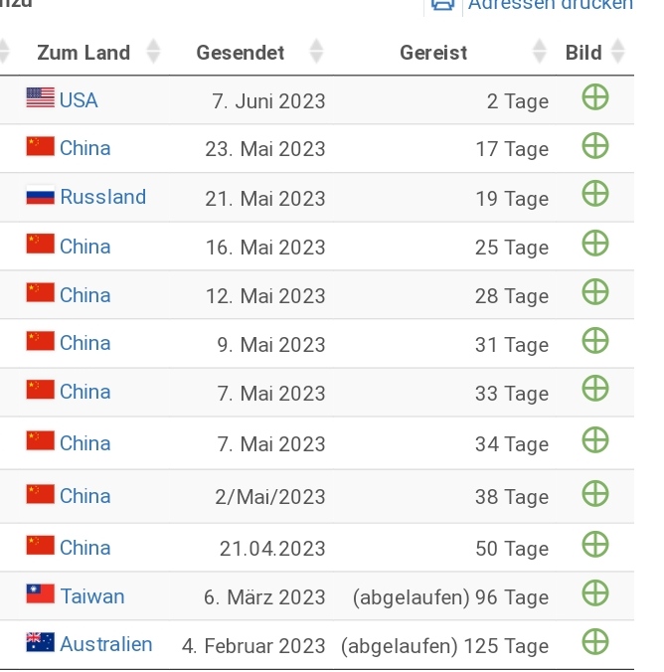The width and height of the screenshot is (664, 672).
Task: Open the image icon for the USA row
Action: [595, 97]
